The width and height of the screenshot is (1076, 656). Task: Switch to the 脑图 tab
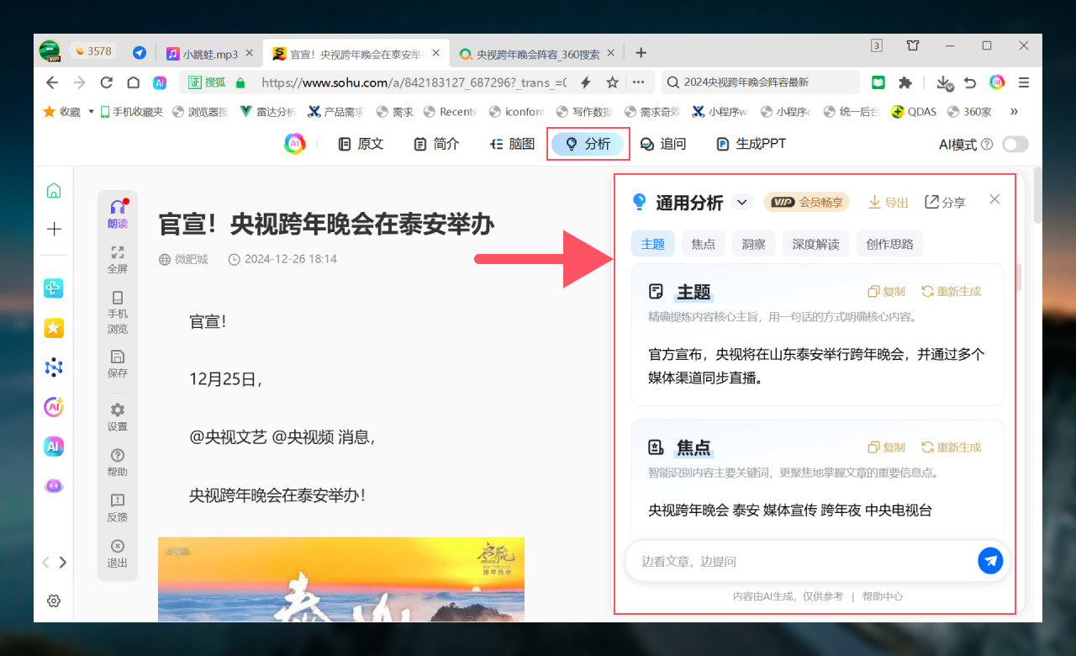(512, 144)
